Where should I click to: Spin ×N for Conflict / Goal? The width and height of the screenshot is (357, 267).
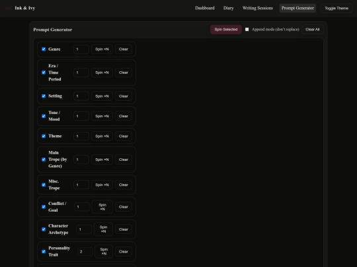click(102, 207)
